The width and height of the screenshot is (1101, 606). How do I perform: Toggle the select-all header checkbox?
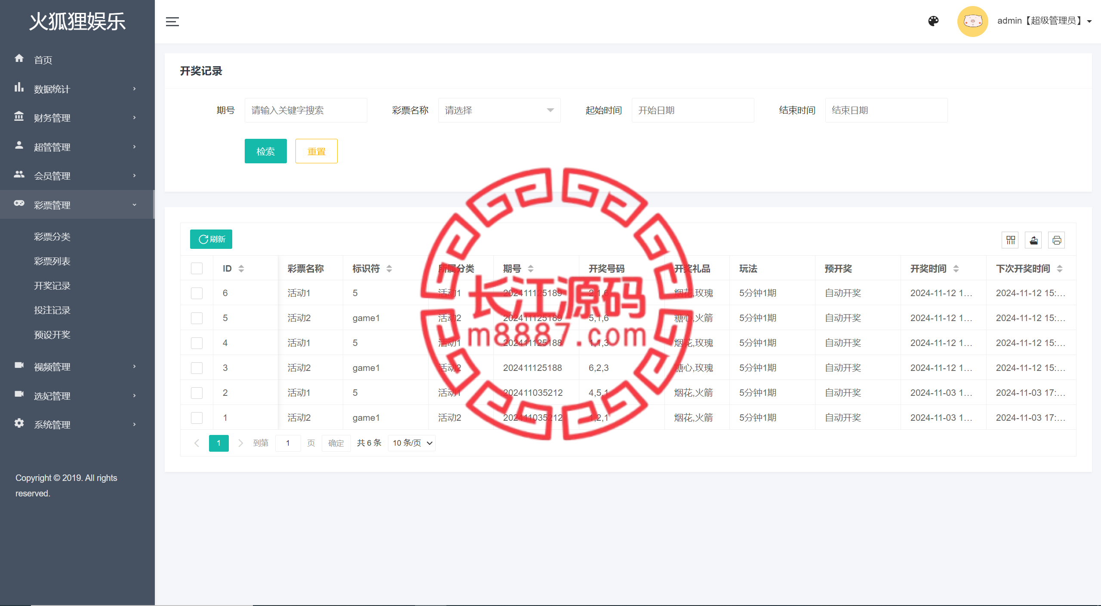coord(197,269)
